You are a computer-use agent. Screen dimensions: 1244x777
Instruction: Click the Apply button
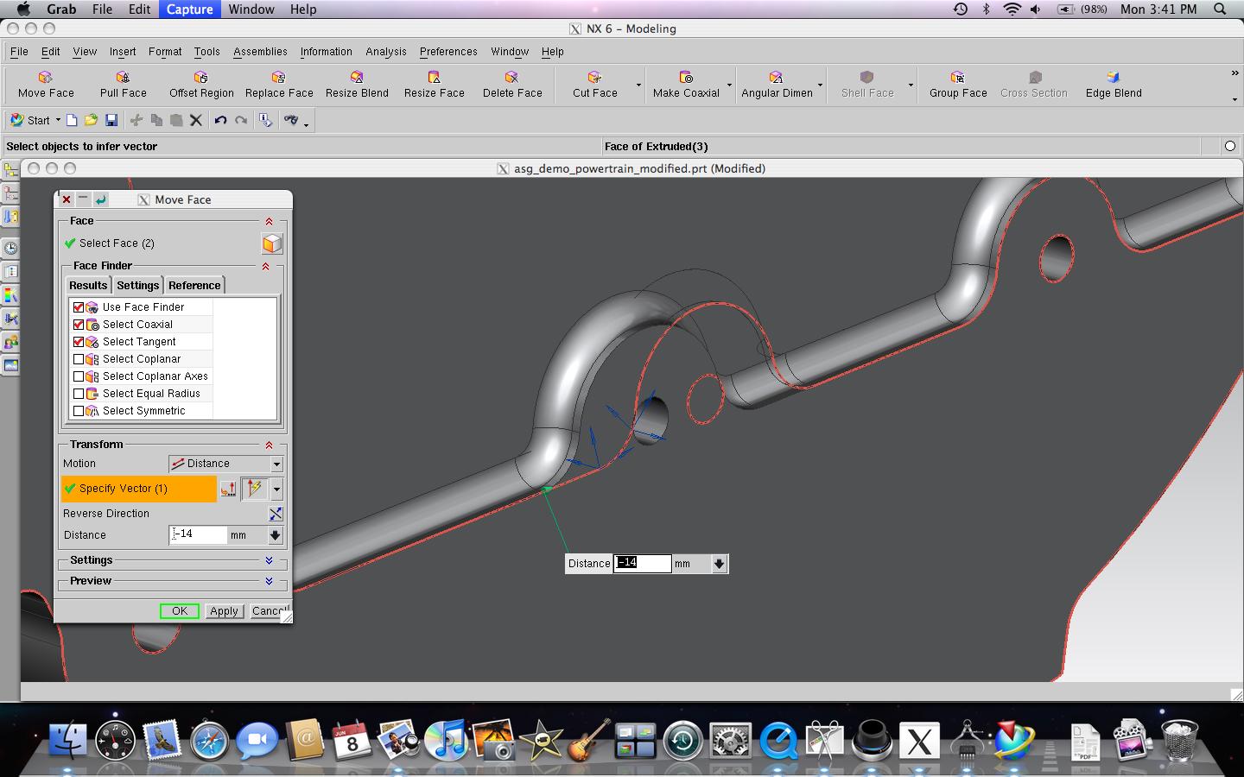[224, 611]
